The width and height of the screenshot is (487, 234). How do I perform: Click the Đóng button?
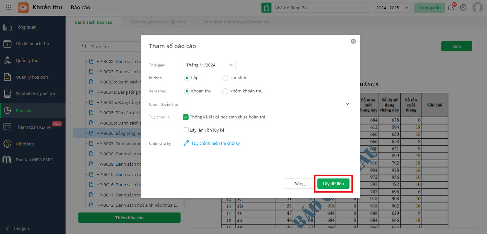point(299,184)
